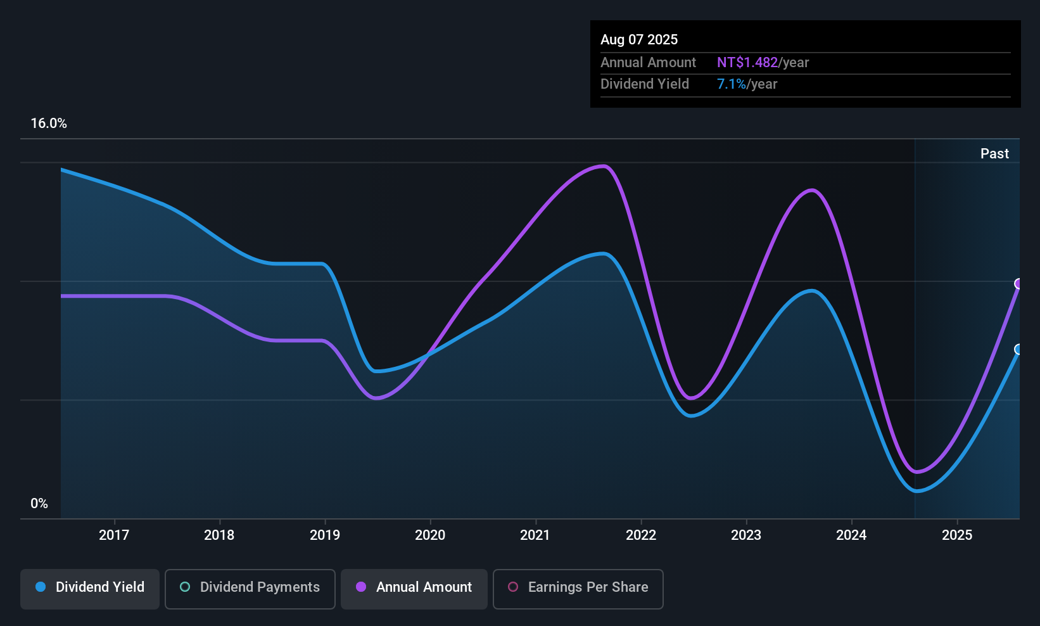Click the 0% axis label

tap(39, 503)
